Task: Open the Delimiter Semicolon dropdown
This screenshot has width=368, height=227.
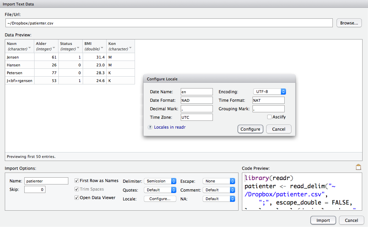Action: [x=160, y=181]
